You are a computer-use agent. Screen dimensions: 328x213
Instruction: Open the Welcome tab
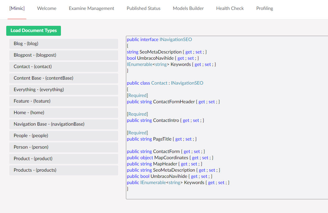[x=47, y=8]
